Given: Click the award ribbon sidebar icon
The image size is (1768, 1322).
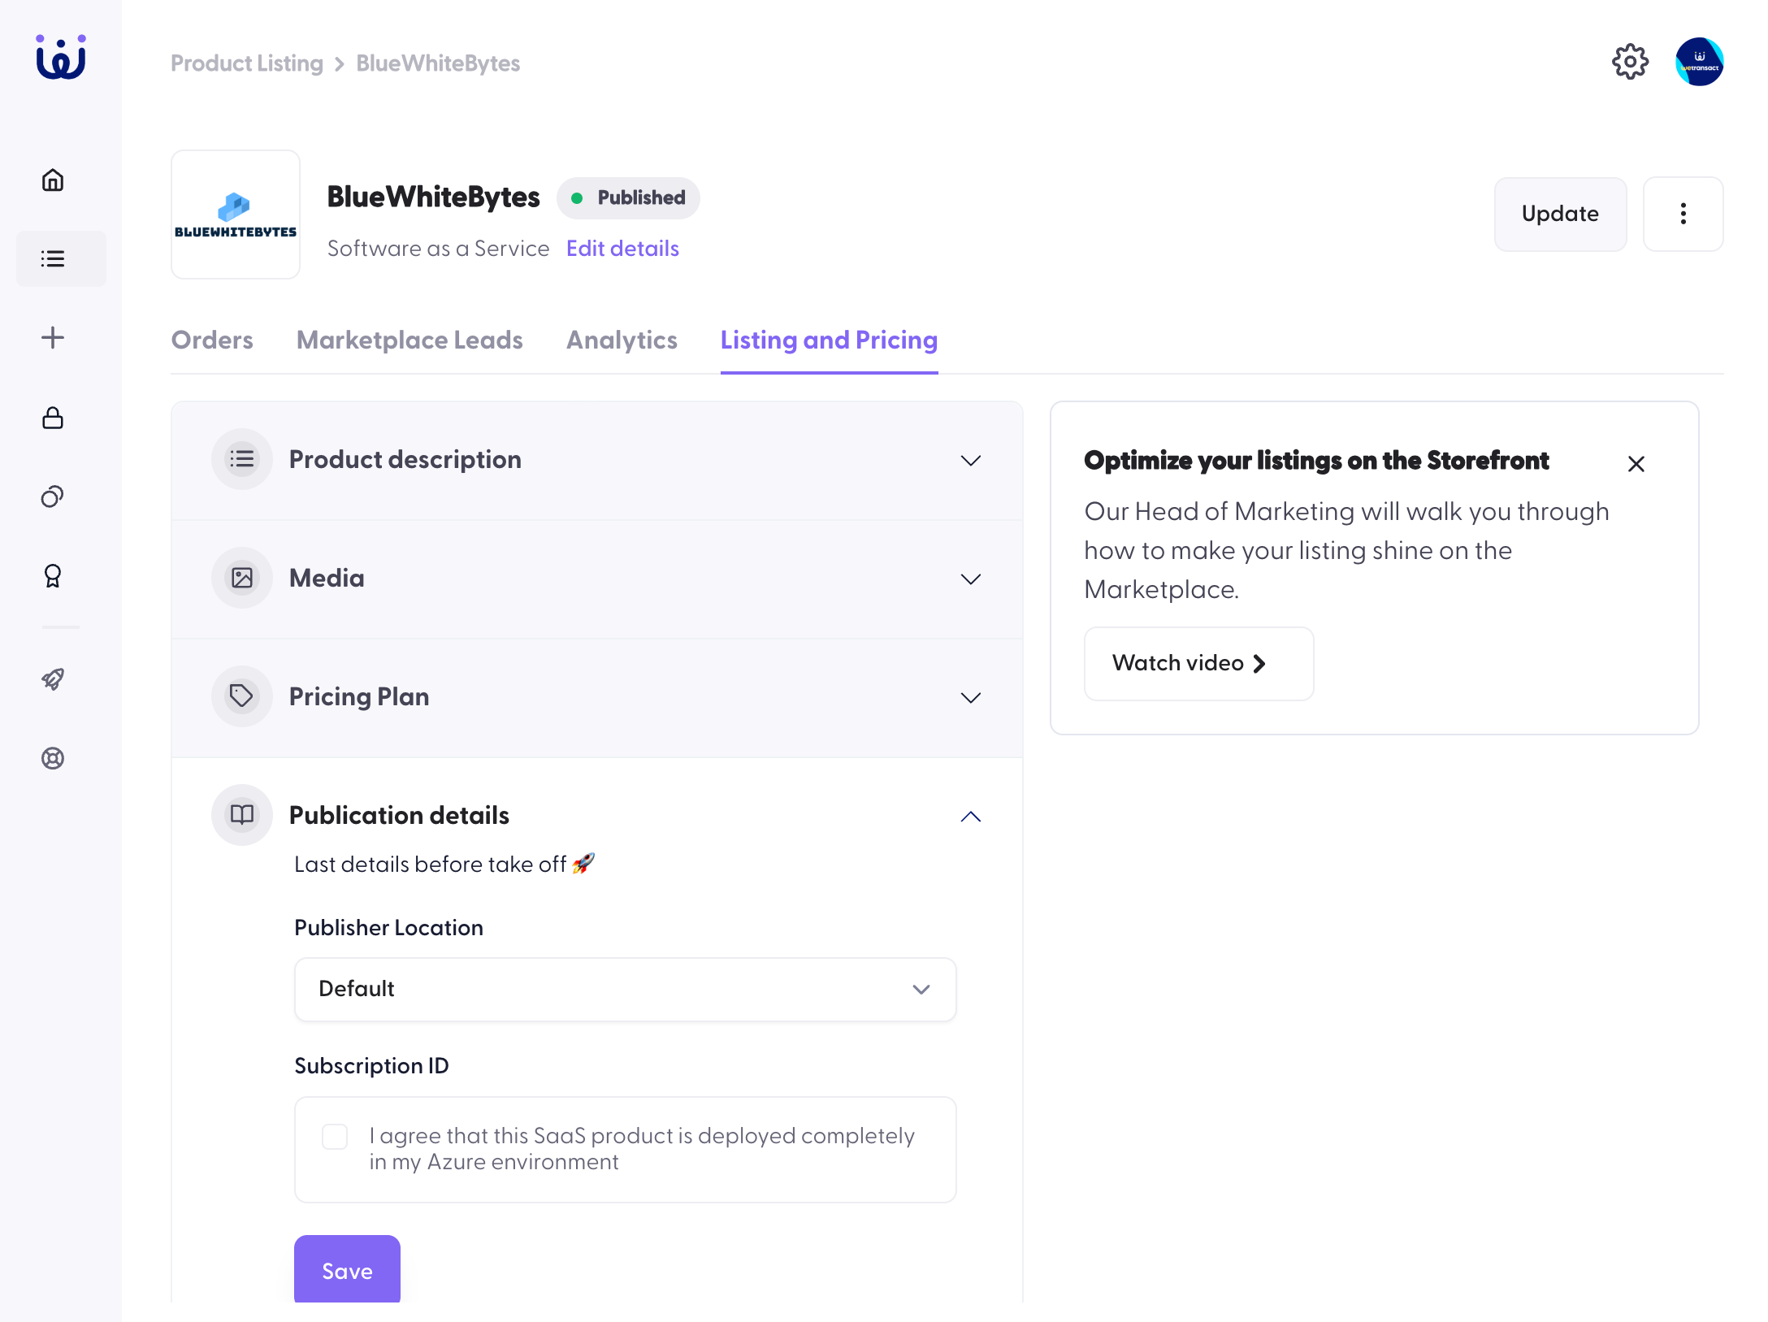Looking at the screenshot, I should (53, 576).
